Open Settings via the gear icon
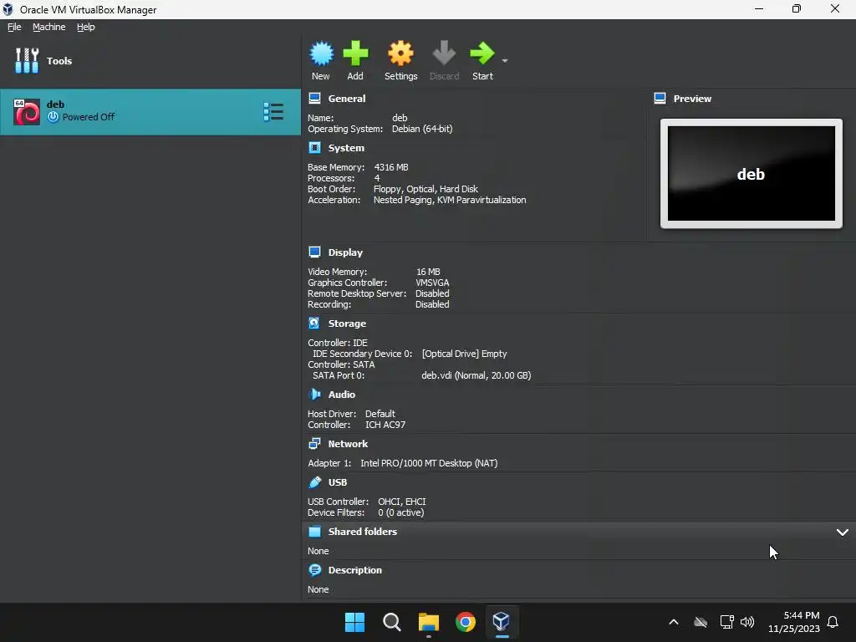The image size is (856, 642). click(x=400, y=53)
